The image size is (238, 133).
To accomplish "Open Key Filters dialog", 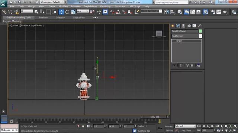I will [187, 130].
